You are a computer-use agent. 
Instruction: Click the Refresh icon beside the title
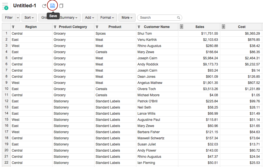pyautogui.click(x=44, y=6)
